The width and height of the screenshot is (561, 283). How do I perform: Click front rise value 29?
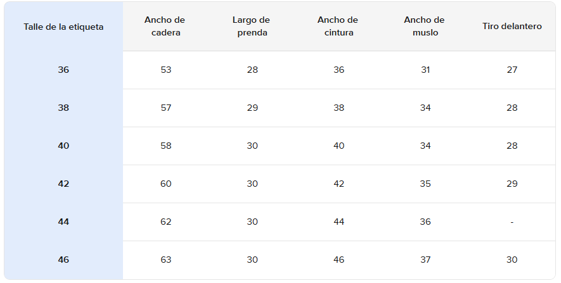click(x=512, y=184)
